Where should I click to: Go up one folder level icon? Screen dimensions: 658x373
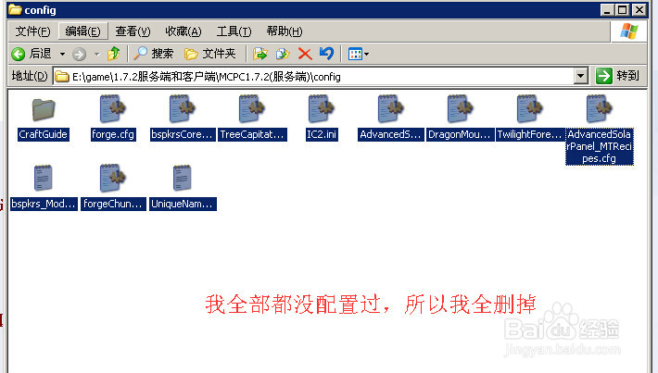click(x=114, y=54)
